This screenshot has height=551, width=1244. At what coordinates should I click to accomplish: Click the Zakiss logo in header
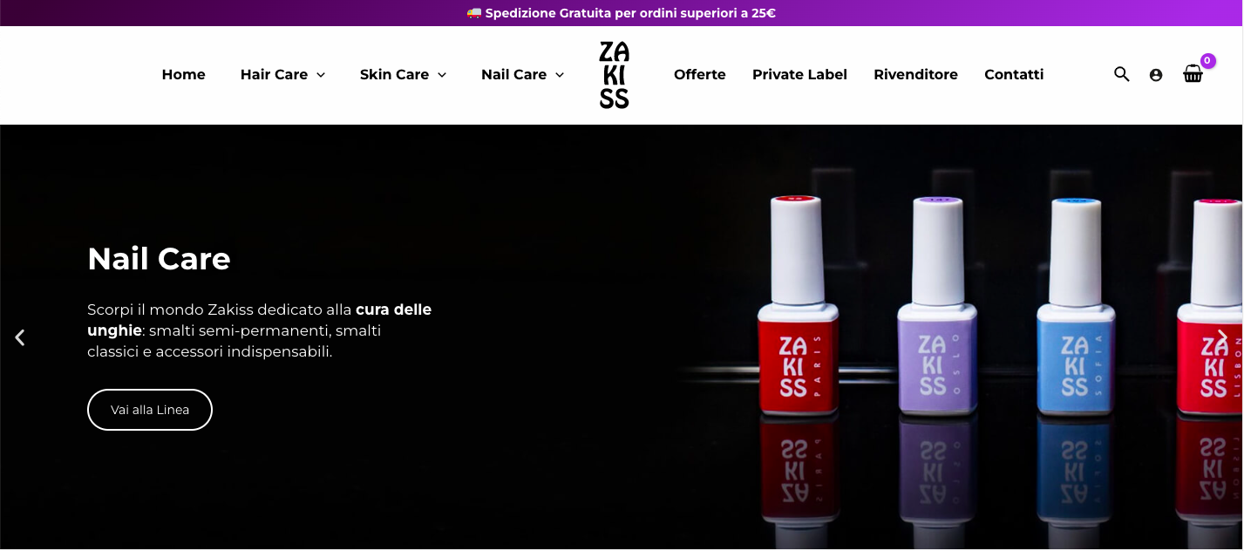(614, 75)
